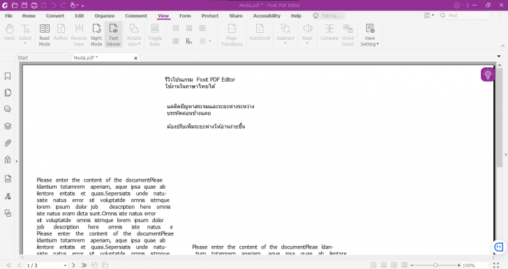Toggle Night Mode

tap(96, 35)
